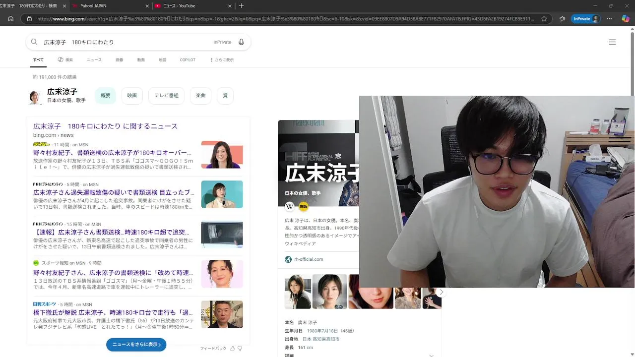Click the 概要 pill button

coord(106,96)
